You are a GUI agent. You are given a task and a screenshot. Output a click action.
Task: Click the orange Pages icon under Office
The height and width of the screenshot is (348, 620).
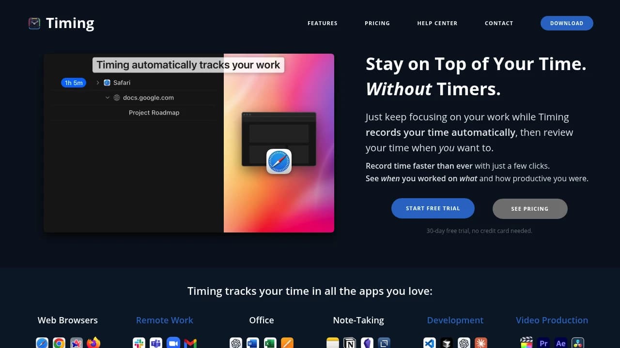(287, 343)
